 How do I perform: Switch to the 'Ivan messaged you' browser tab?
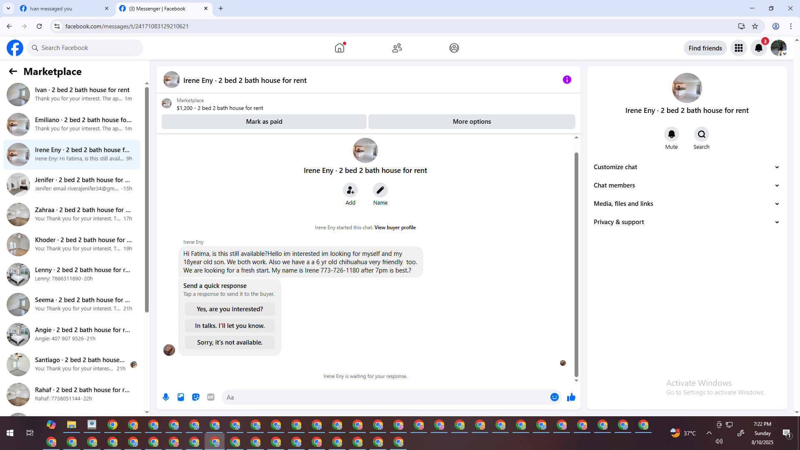(x=62, y=8)
